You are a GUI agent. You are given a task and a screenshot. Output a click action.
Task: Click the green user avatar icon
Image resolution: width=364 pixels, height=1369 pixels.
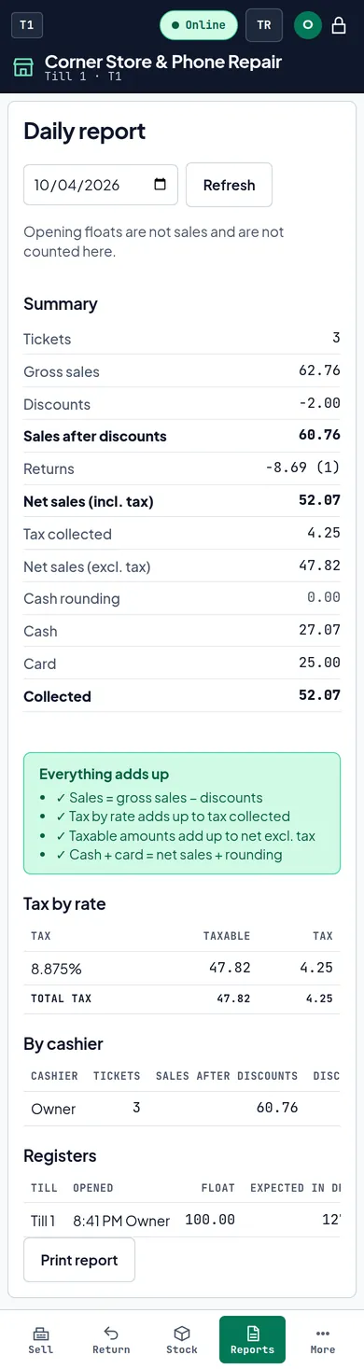[308, 25]
